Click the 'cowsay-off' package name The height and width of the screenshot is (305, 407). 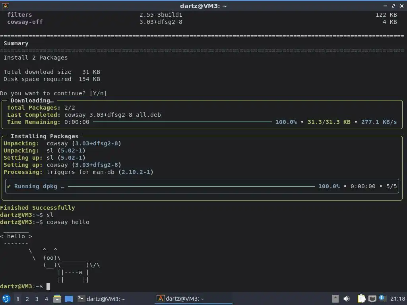[x=25, y=22]
